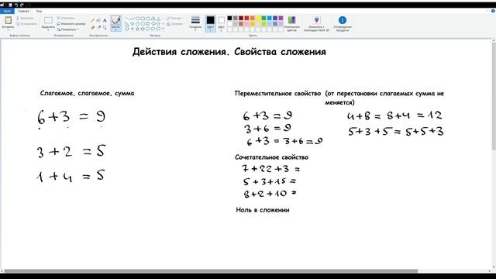496x279 pixels.
Task: Pick the yellow color swatch
Action: (x=258, y=18)
